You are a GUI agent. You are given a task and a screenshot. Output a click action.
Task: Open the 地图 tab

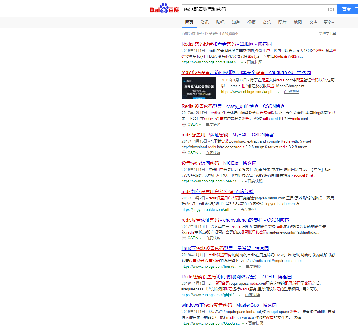tap(298, 22)
